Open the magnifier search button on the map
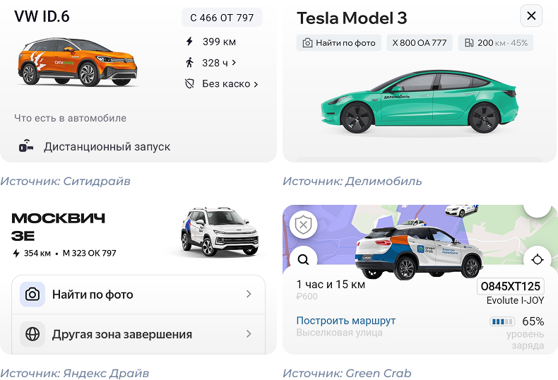Viewport: 558px width, 380px height. click(303, 259)
